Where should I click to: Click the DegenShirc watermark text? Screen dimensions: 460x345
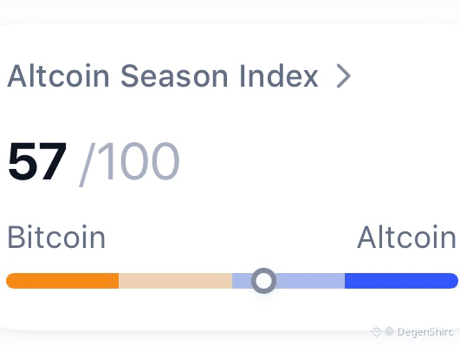tap(425, 332)
